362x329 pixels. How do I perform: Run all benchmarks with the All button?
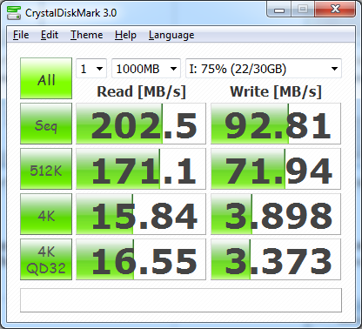46,78
